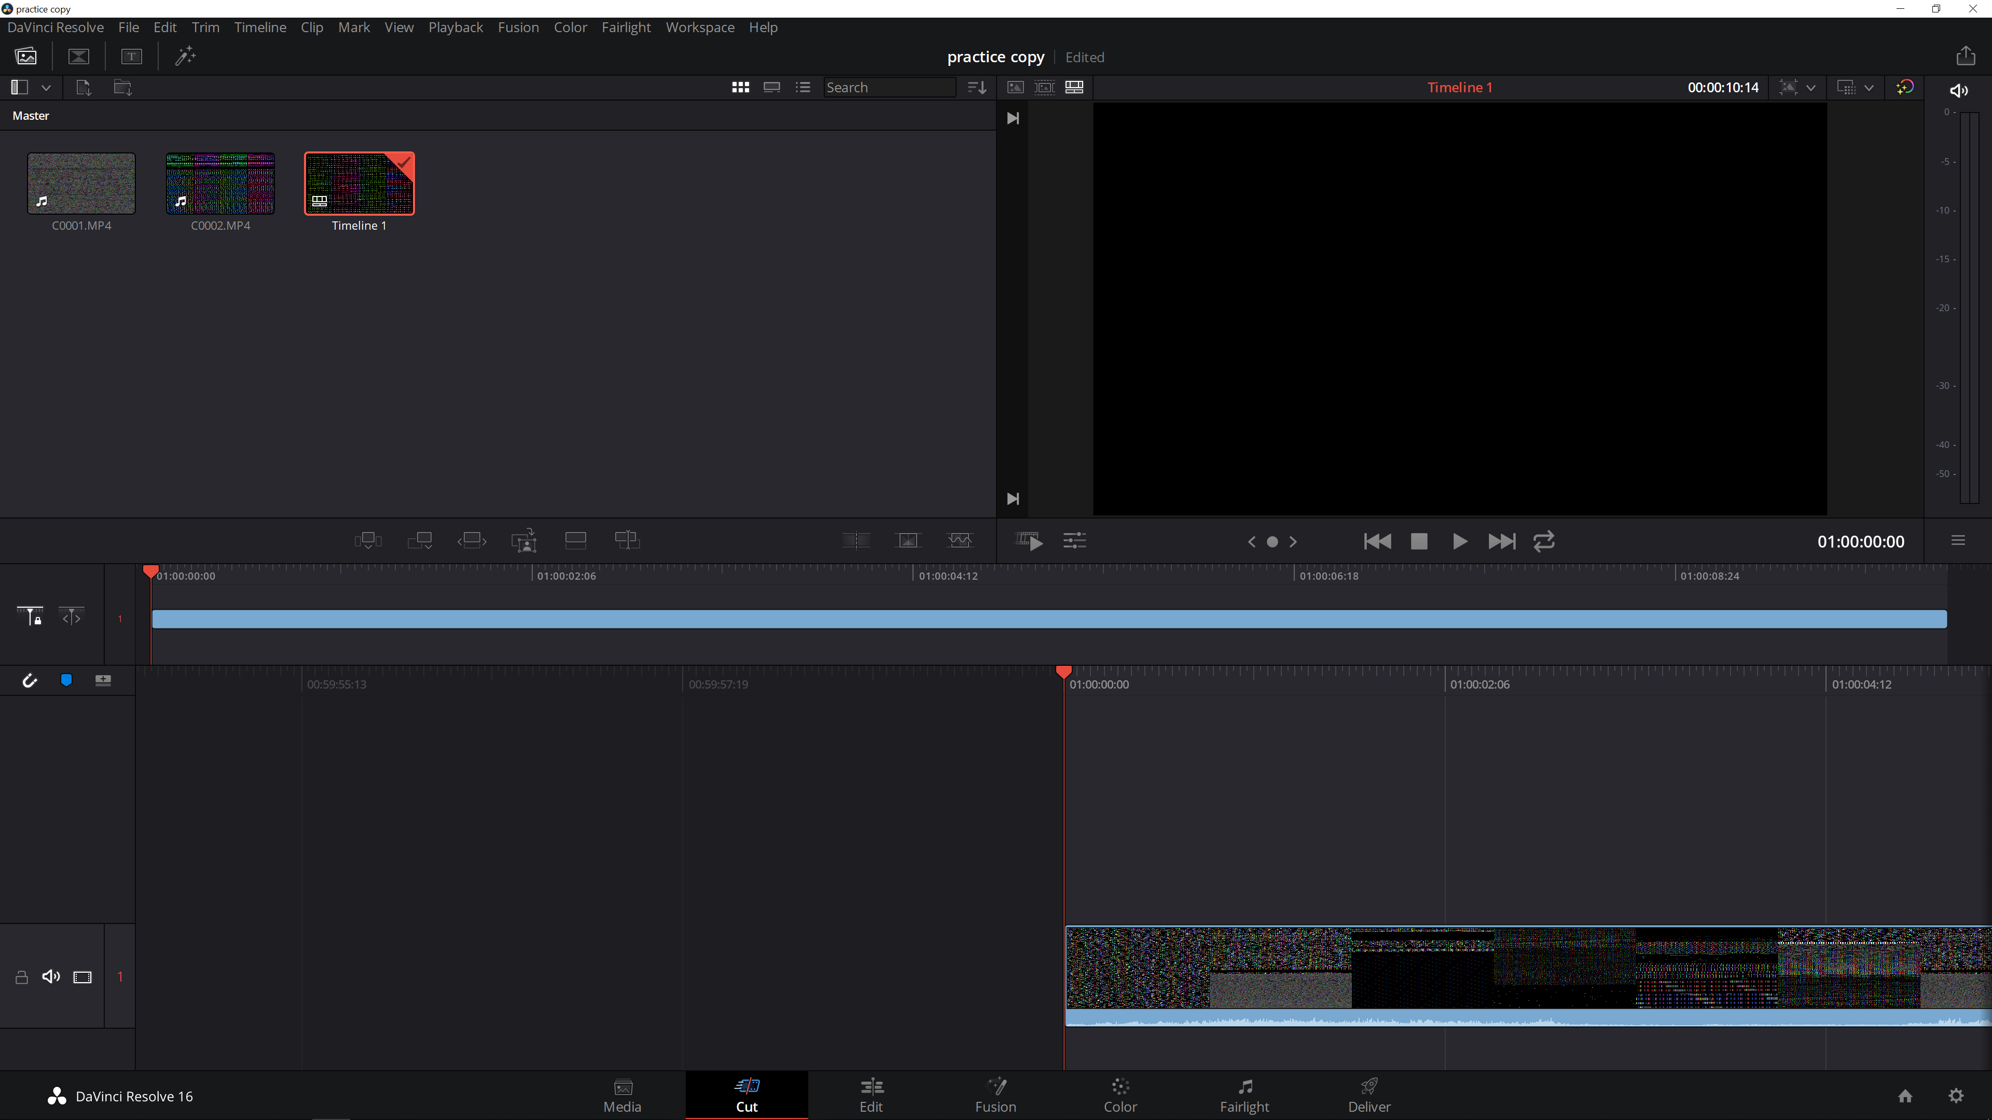The width and height of the screenshot is (1992, 1120).
Task: Open the viewer options hamburger menu
Action: tap(1958, 540)
